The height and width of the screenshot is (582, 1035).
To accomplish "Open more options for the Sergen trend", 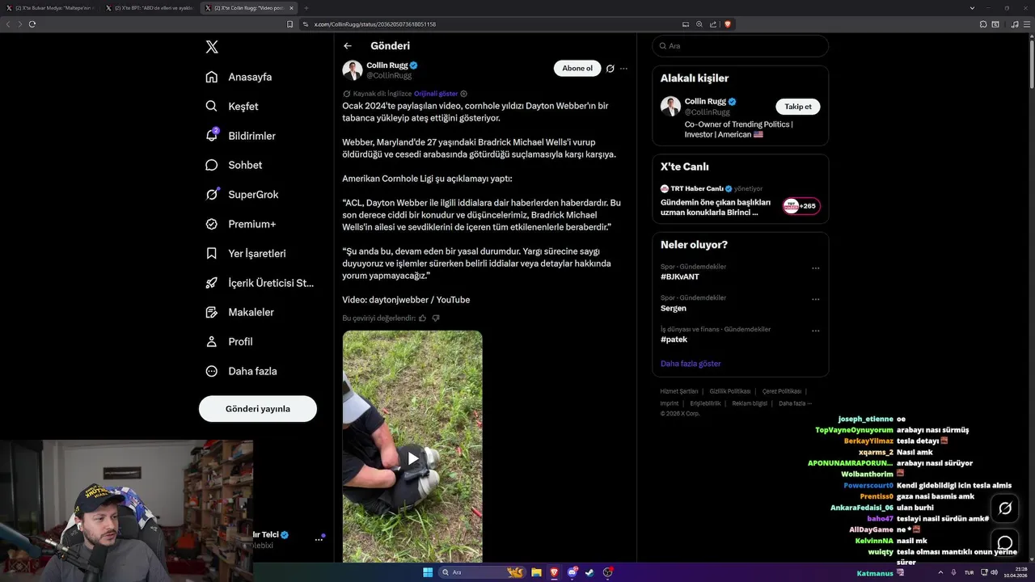I will (x=816, y=299).
